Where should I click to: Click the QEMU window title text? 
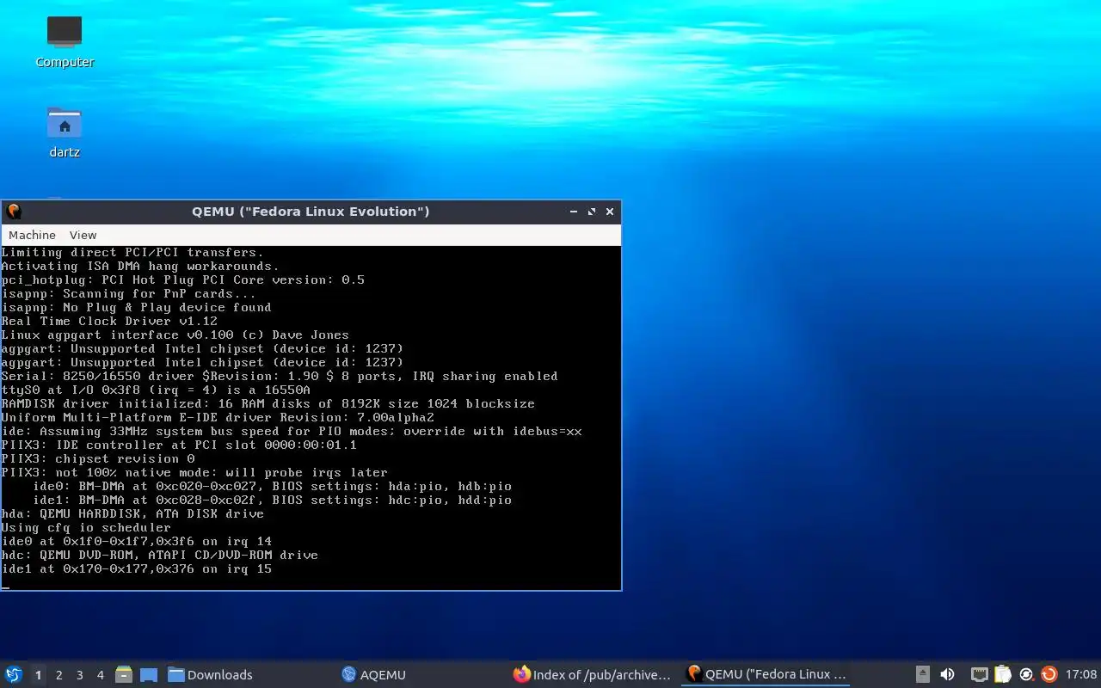click(311, 212)
